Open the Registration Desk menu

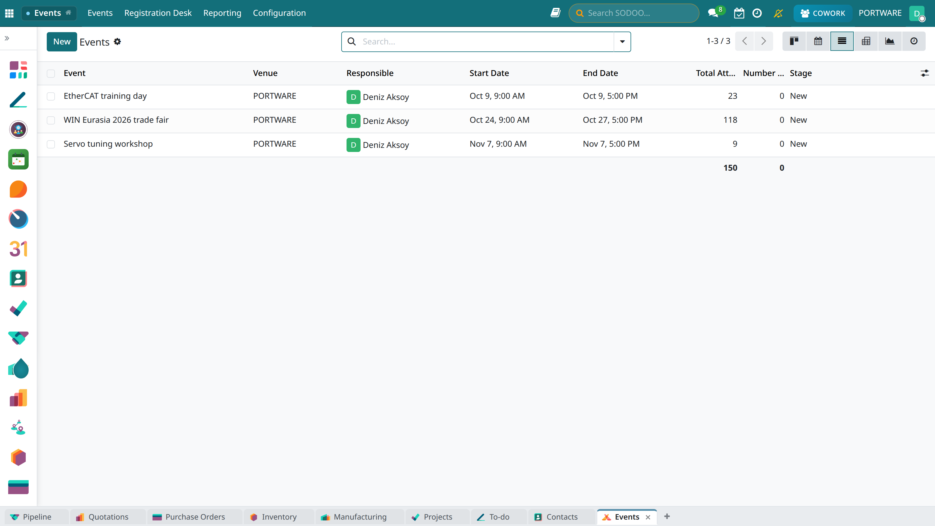(158, 13)
